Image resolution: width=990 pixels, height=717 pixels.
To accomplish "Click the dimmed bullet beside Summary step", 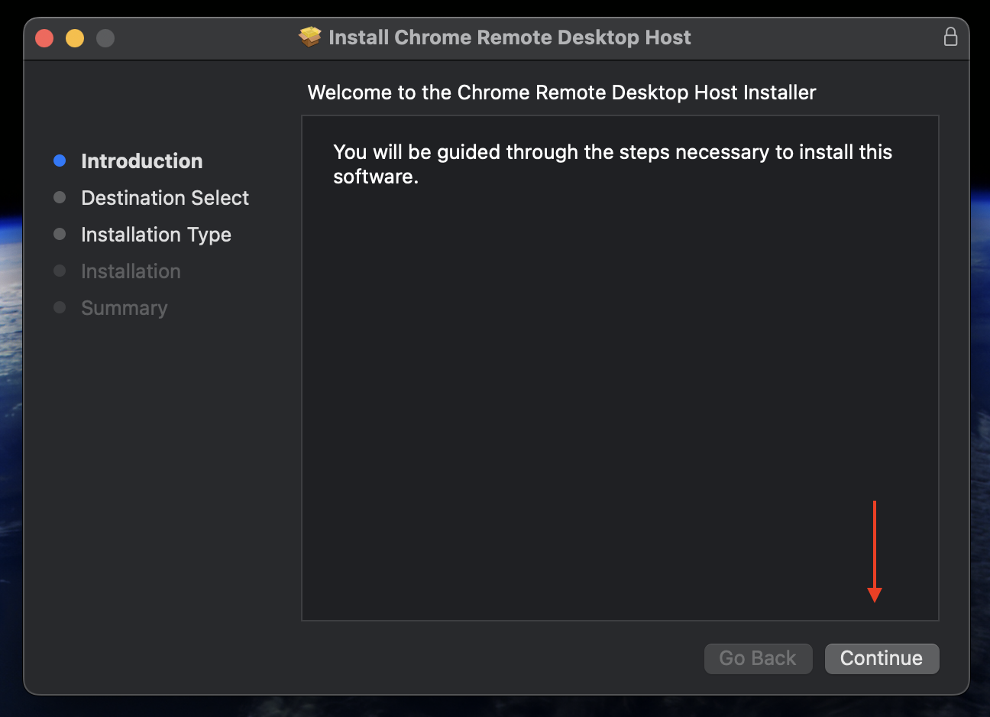I will point(60,307).
